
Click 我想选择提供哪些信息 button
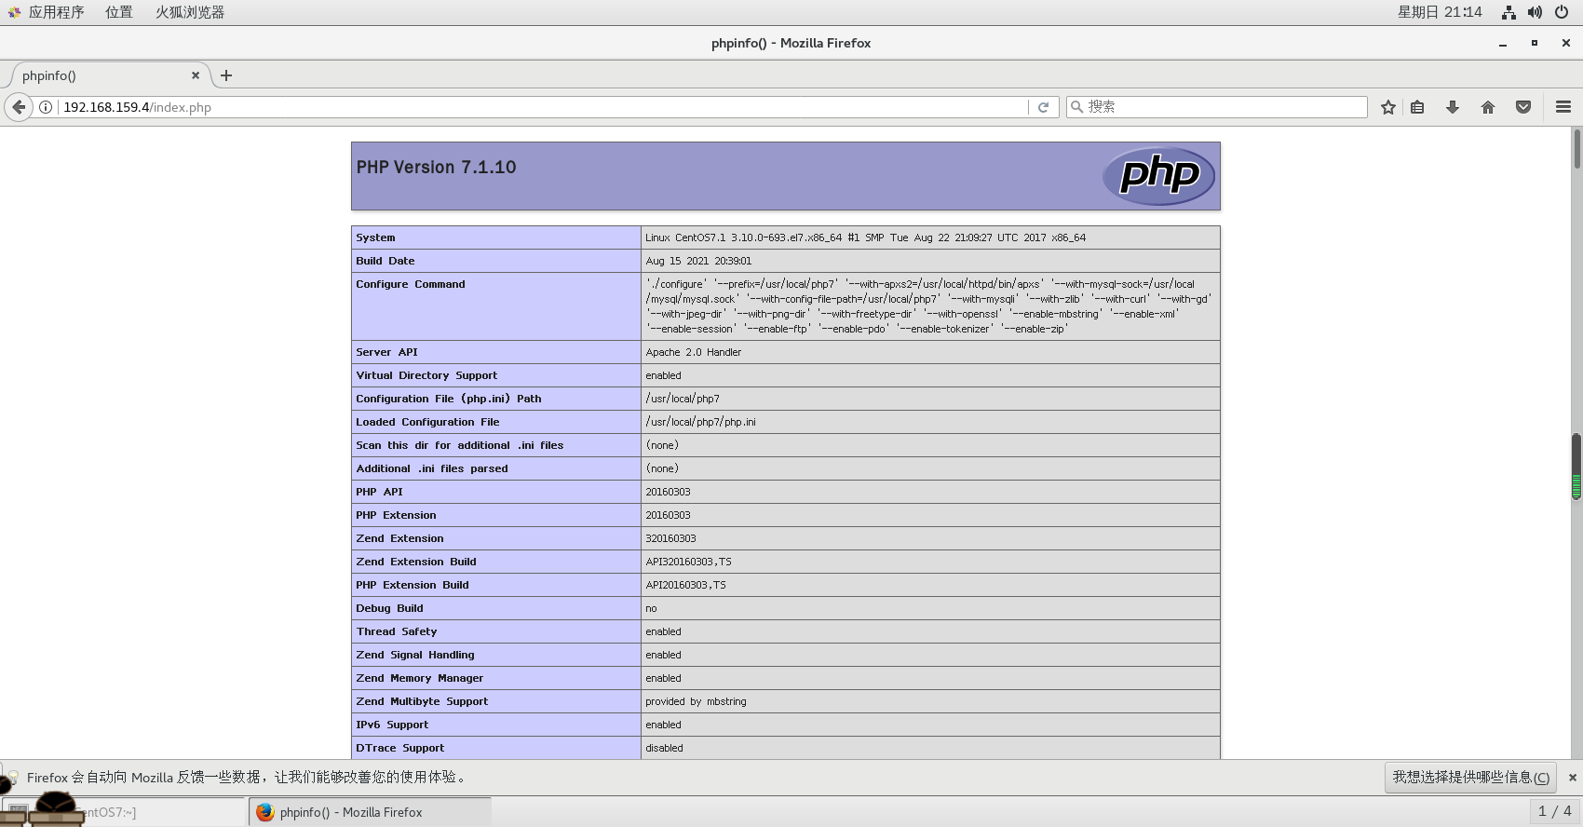[1471, 778]
